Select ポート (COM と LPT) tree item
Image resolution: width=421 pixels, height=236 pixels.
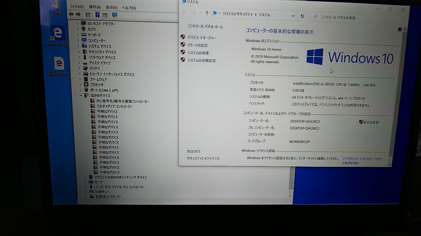(104, 90)
